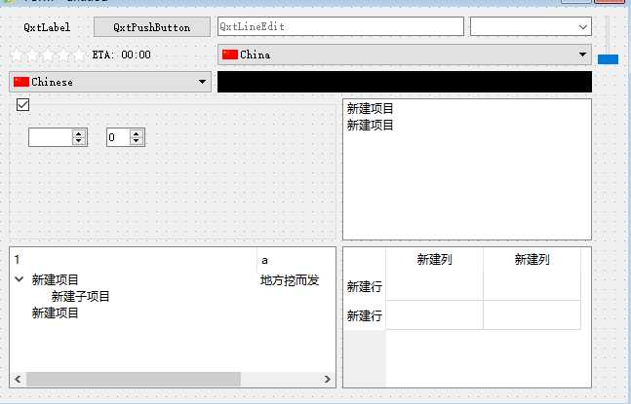Select the black bar widget under the China combo
This screenshot has height=404, width=631.
(x=405, y=82)
